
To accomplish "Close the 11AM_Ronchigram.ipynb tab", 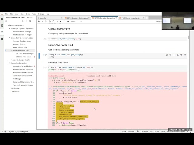I will coord(143,18).
